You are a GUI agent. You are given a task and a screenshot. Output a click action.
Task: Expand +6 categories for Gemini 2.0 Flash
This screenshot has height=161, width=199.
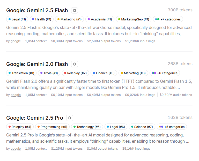point(165,73)
